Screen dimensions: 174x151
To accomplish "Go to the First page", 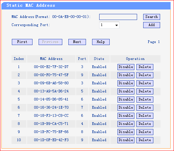I will coord(22,42).
